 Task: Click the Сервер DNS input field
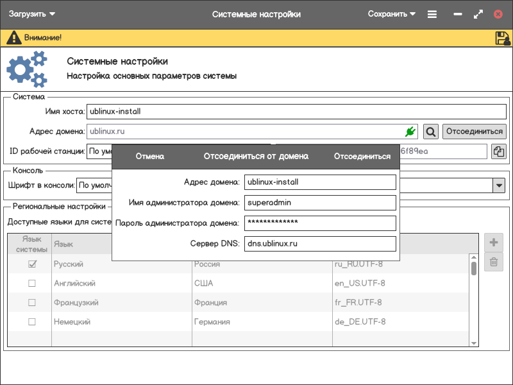tap(320, 244)
